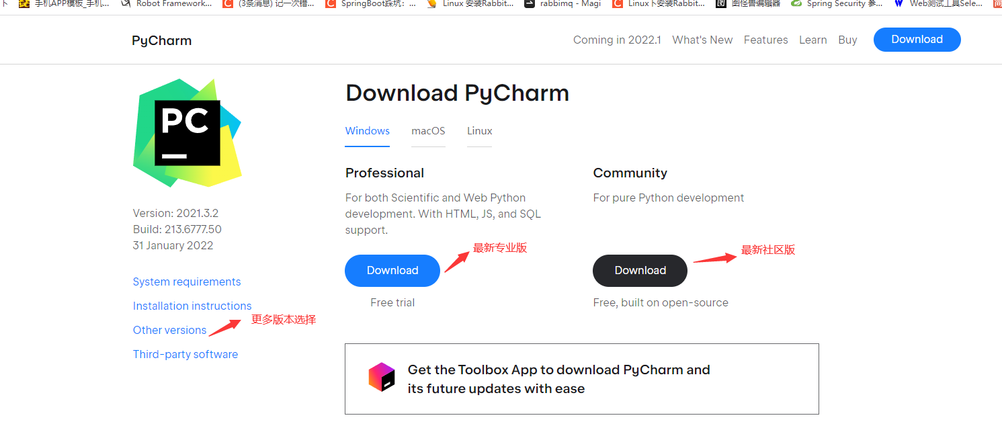Open the System requirements link
This screenshot has height=430, width=1002.
pyautogui.click(x=187, y=282)
